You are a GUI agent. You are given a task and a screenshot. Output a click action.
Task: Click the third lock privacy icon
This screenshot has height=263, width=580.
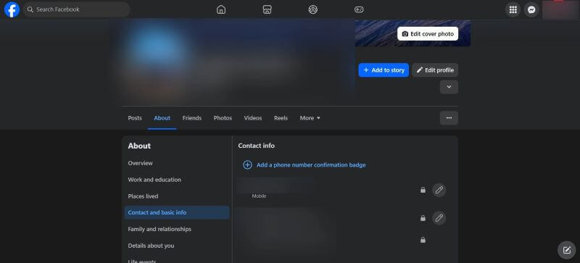click(x=423, y=240)
